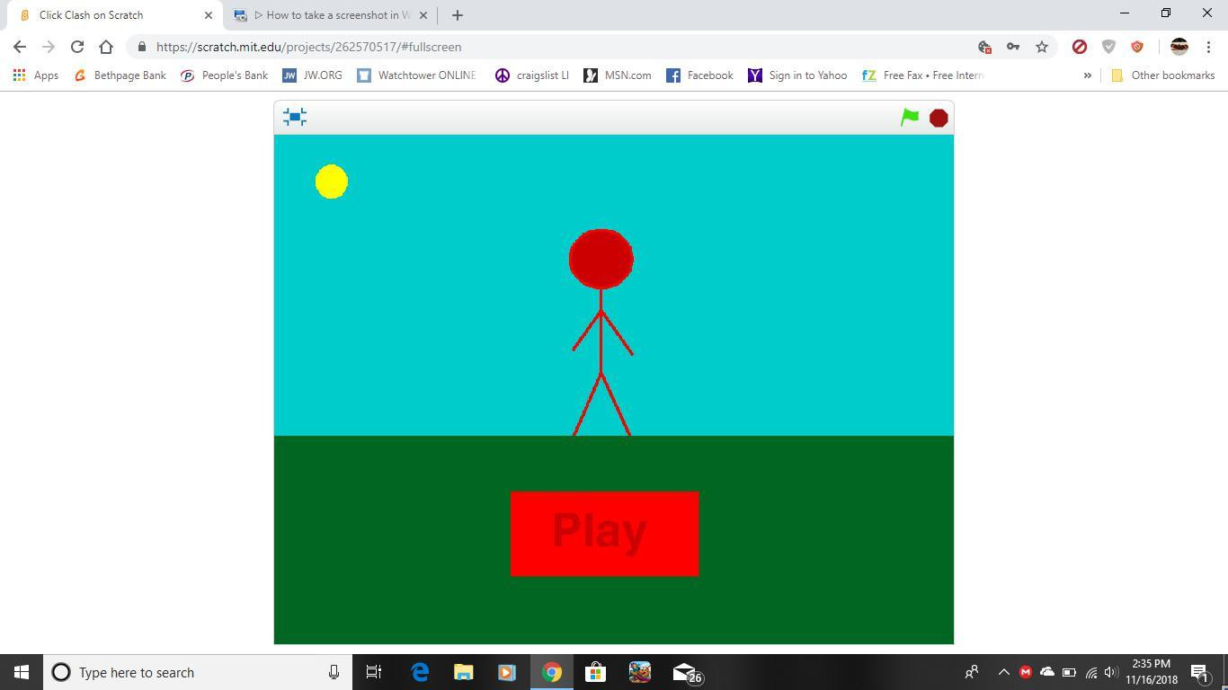Screen dimensions: 1228x690
Task: Open the People's Bank bookmark
Action: tap(224, 75)
